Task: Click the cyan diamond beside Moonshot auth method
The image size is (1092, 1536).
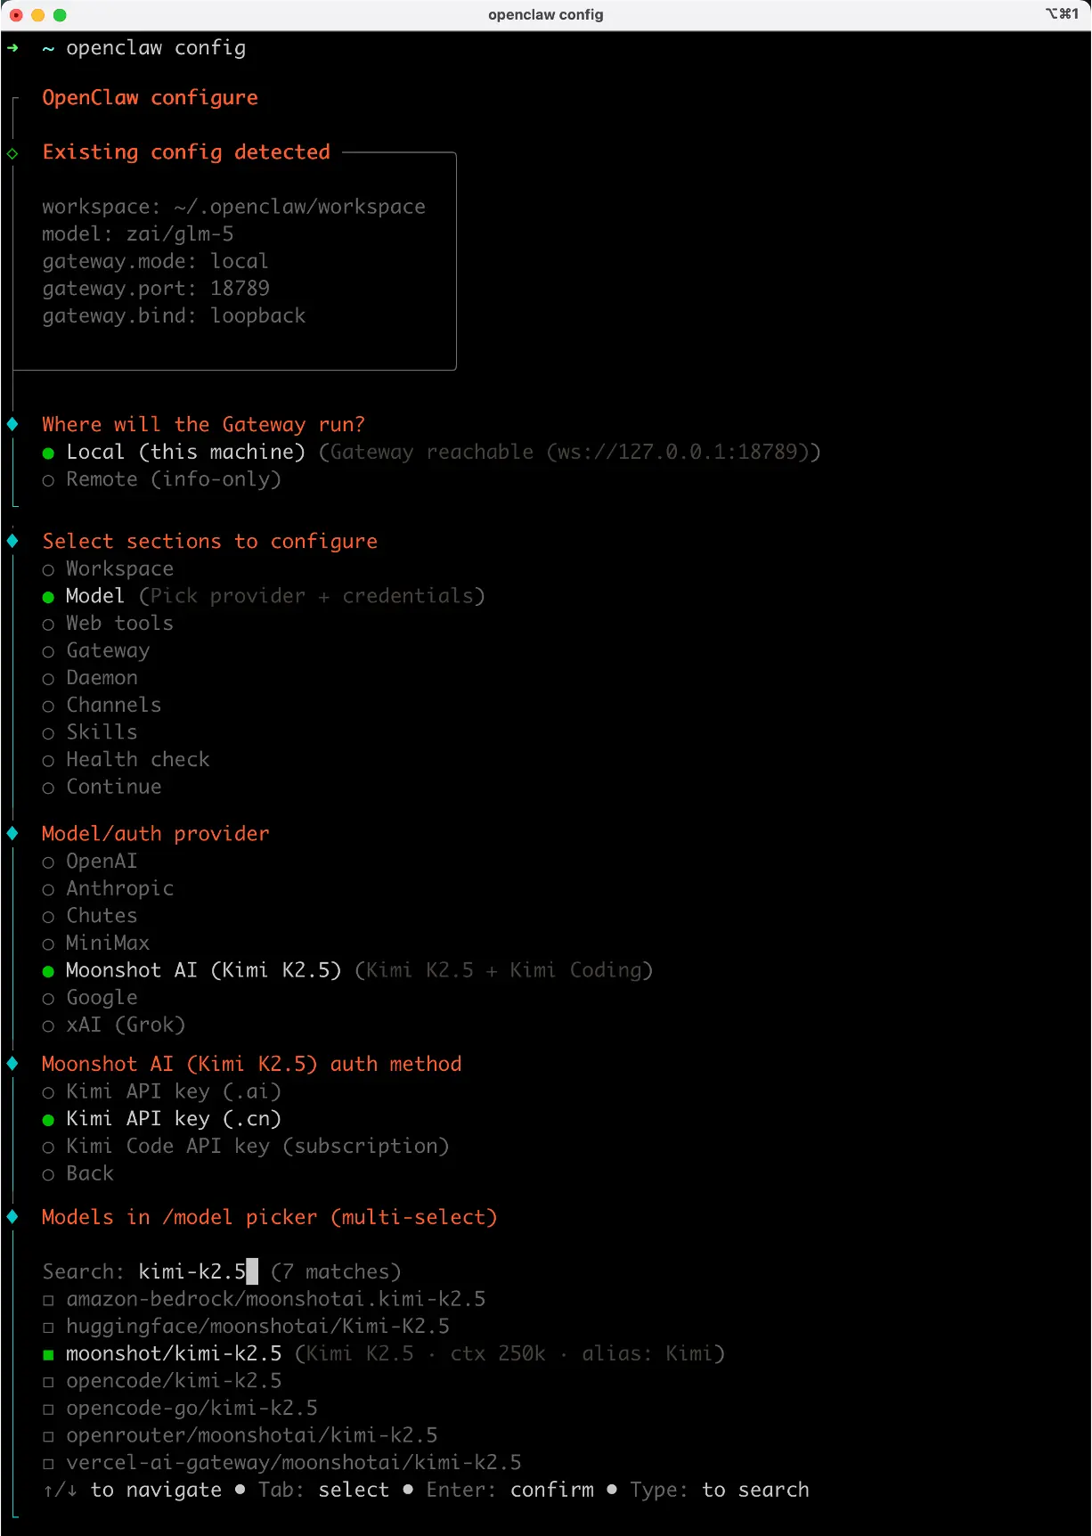Action: [12, 1064]
